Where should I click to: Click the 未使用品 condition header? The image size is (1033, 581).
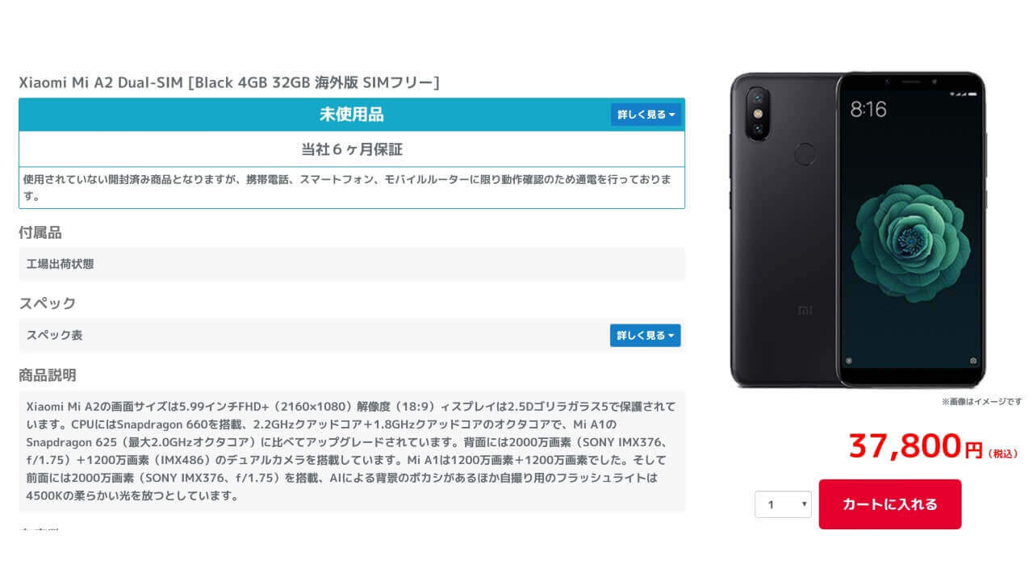tap(352, 115)
